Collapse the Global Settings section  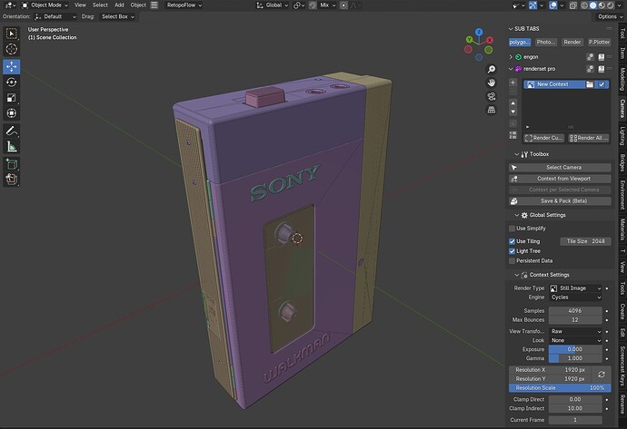(517, 215)
